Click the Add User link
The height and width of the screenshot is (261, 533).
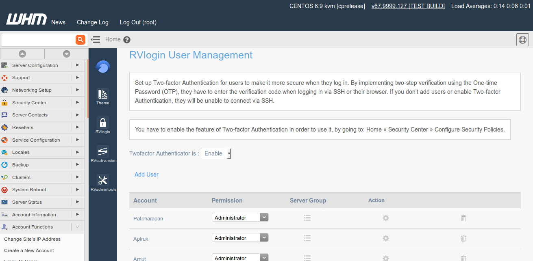pos(146,175)
